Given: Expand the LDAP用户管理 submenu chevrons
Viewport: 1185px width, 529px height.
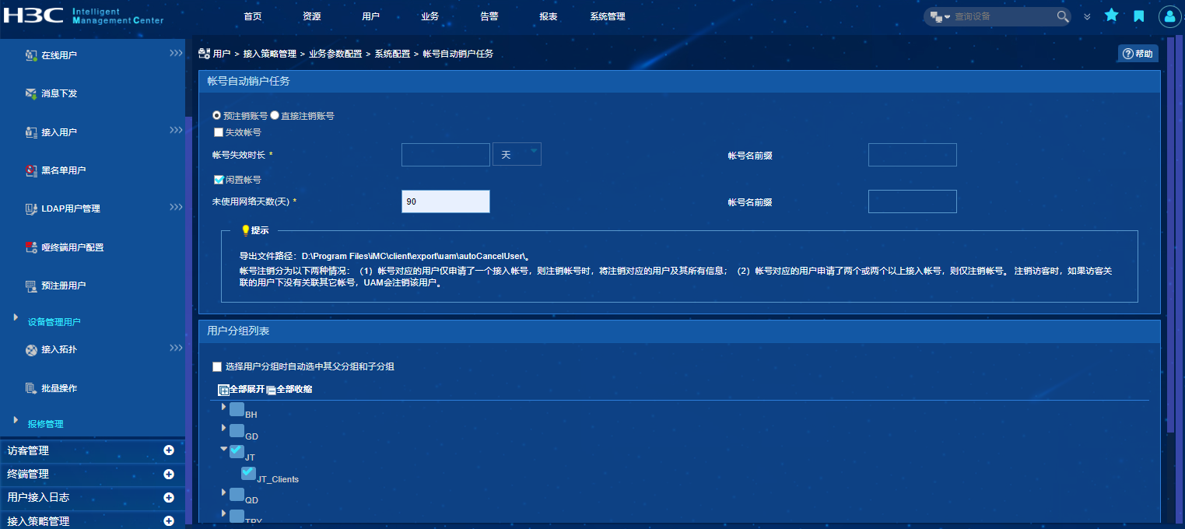Looking at the screenshot, I should pos(176,207).
